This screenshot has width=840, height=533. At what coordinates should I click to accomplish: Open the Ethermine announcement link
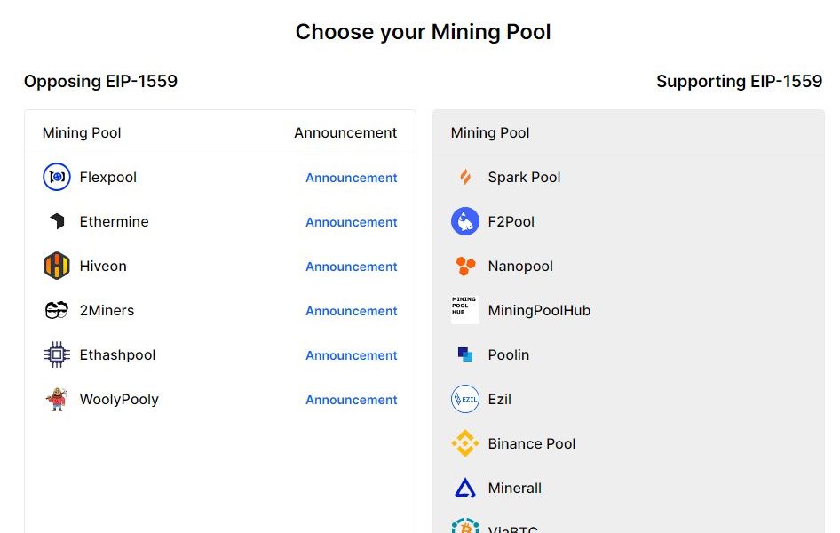pos(352,222)
